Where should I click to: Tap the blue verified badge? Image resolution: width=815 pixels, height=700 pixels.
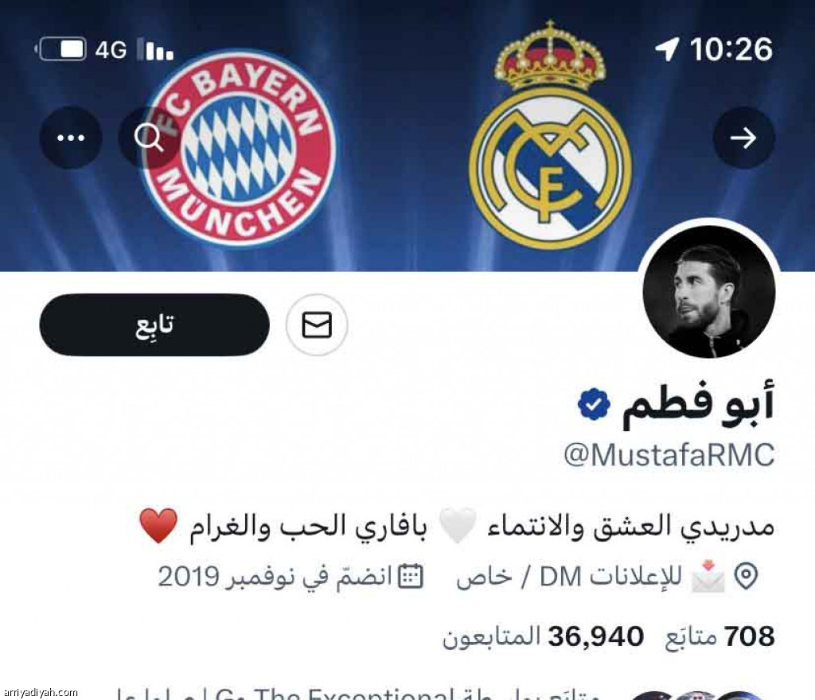(594, 404)
